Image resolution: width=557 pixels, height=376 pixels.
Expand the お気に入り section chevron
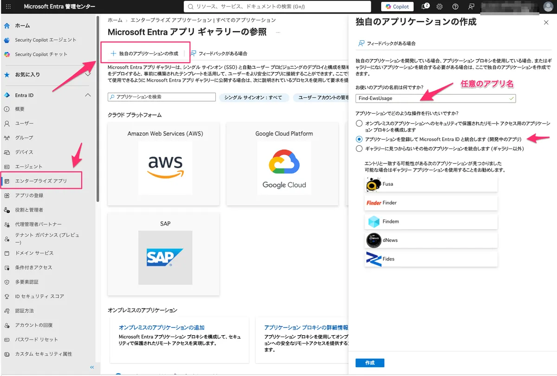pyautogui.click(x=88, y=74)
